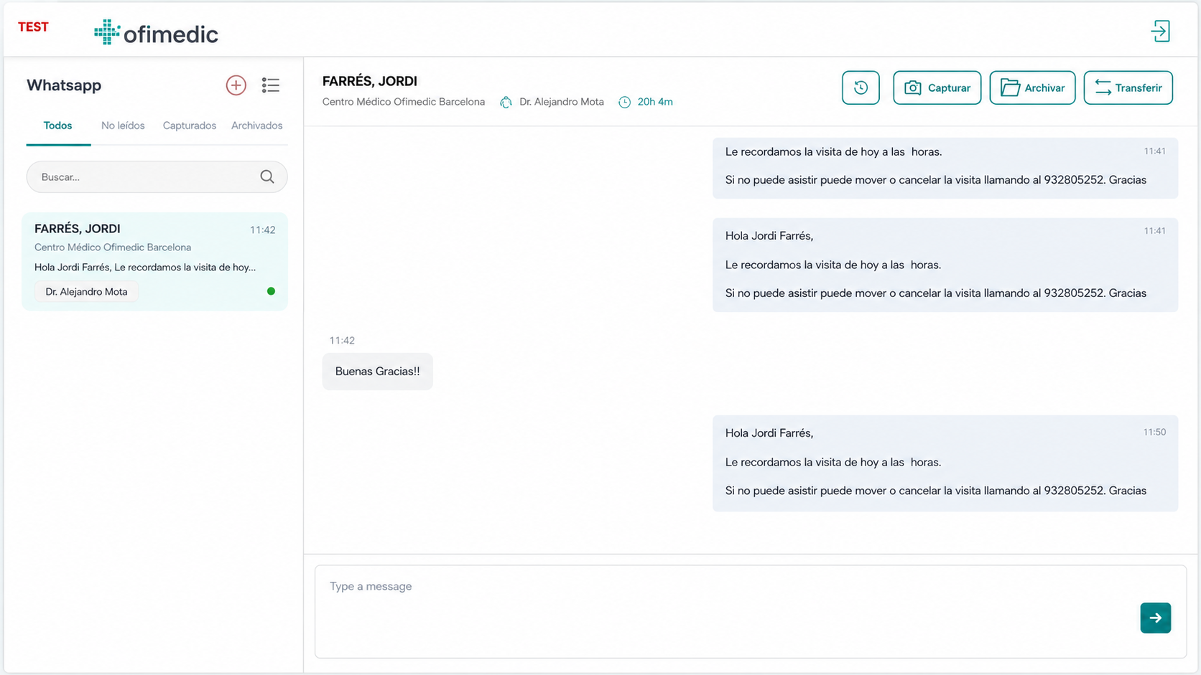
Task: Focus the Buscar search field
Action: pyautogui.click(x=157, y=176)
